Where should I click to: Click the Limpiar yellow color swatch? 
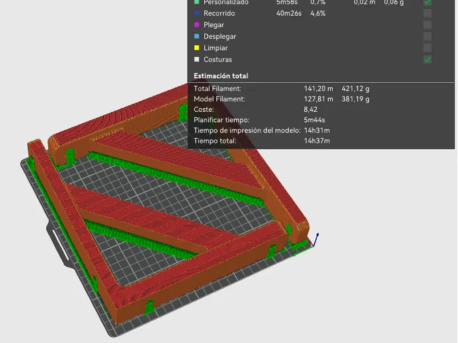(x=197, y=48)
